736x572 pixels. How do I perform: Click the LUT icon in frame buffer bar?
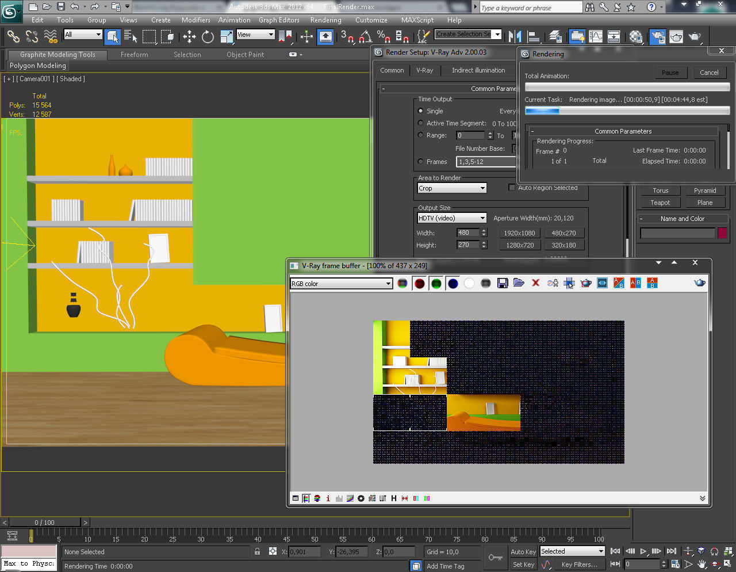383,498
